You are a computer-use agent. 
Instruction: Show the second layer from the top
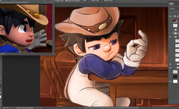pos(170,25)
